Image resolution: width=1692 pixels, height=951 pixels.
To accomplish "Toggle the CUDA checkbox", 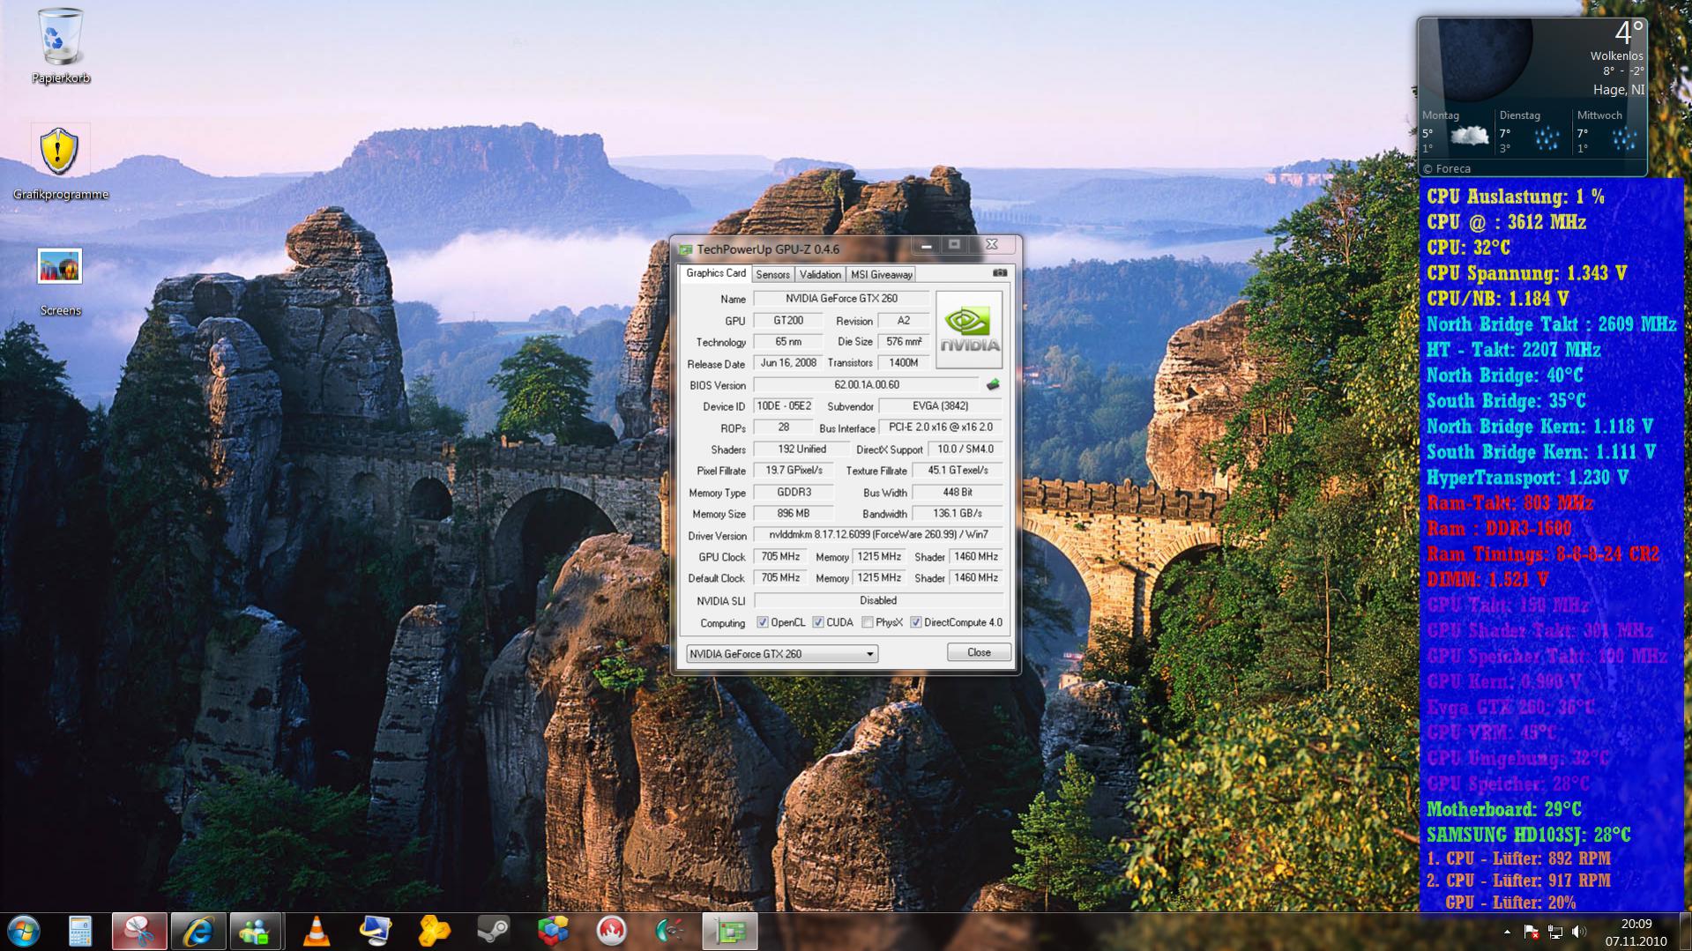I will pos(818,622).
